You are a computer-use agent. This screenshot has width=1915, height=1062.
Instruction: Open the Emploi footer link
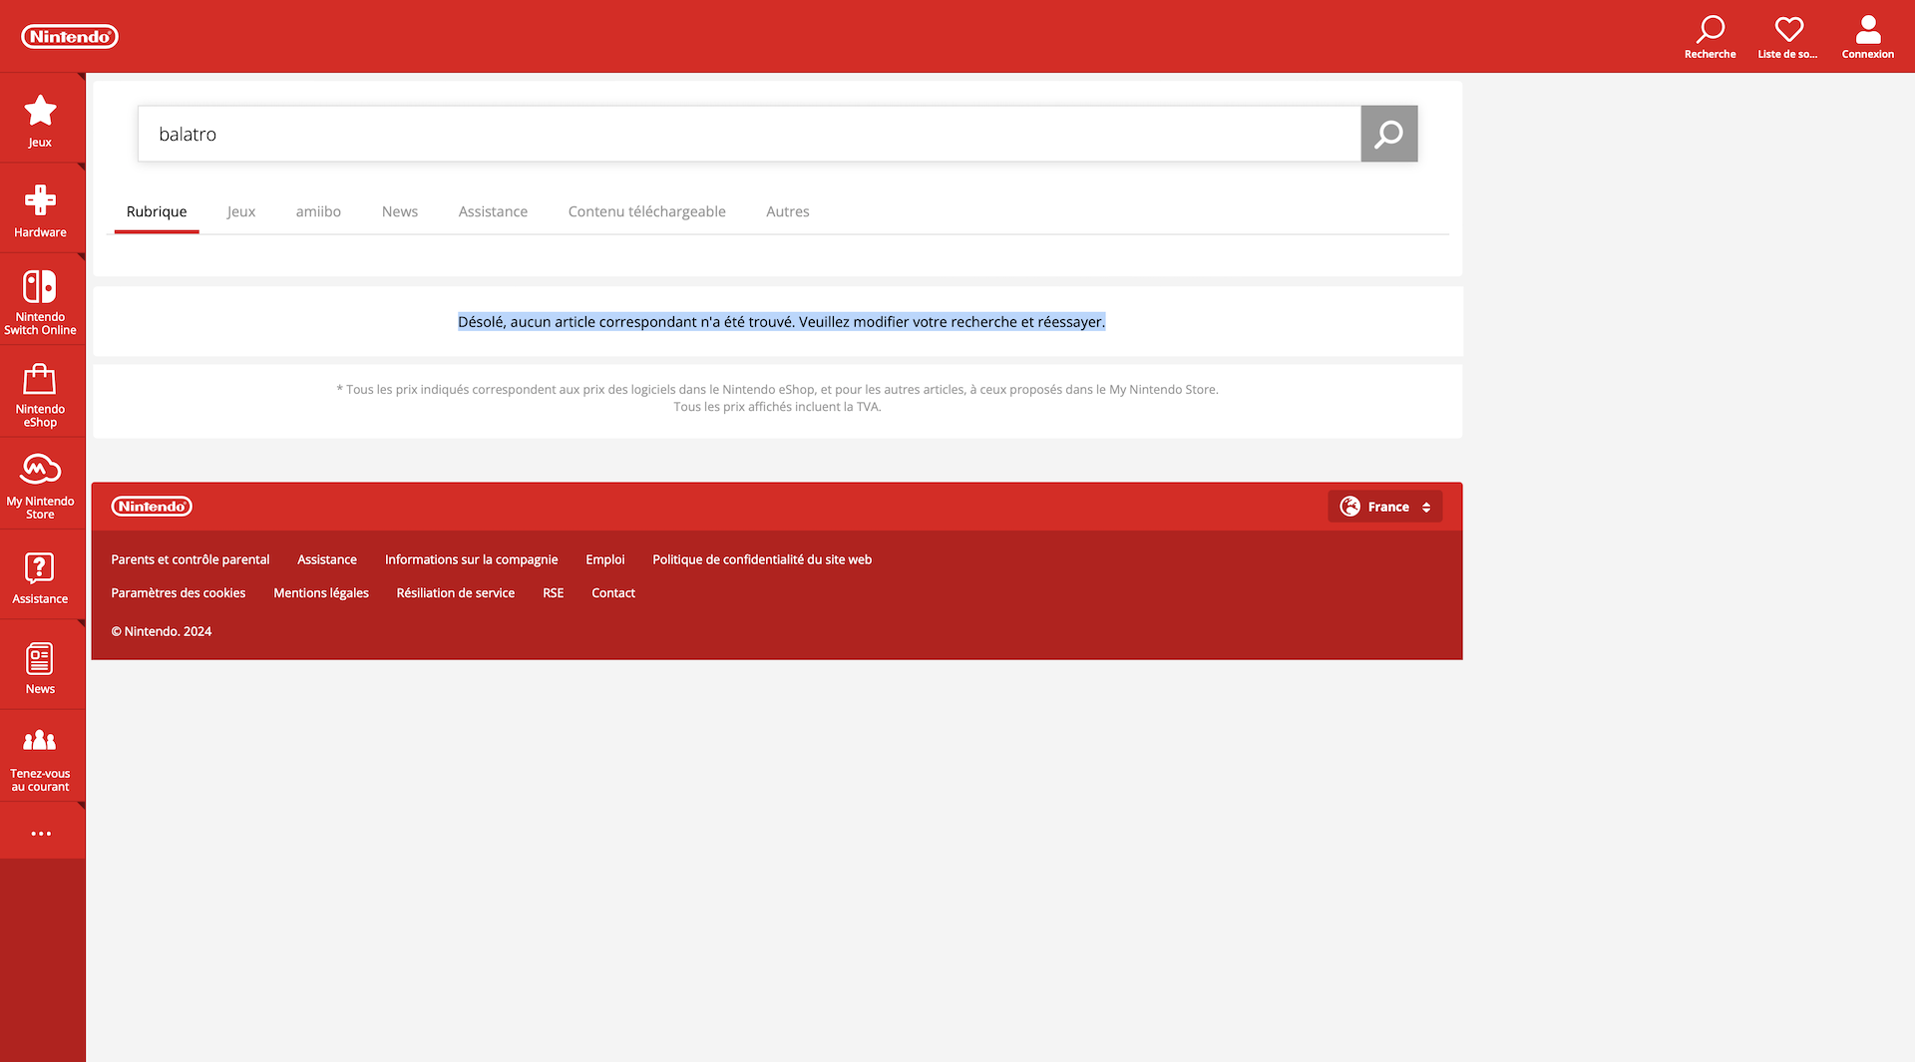tap(605, 559)
